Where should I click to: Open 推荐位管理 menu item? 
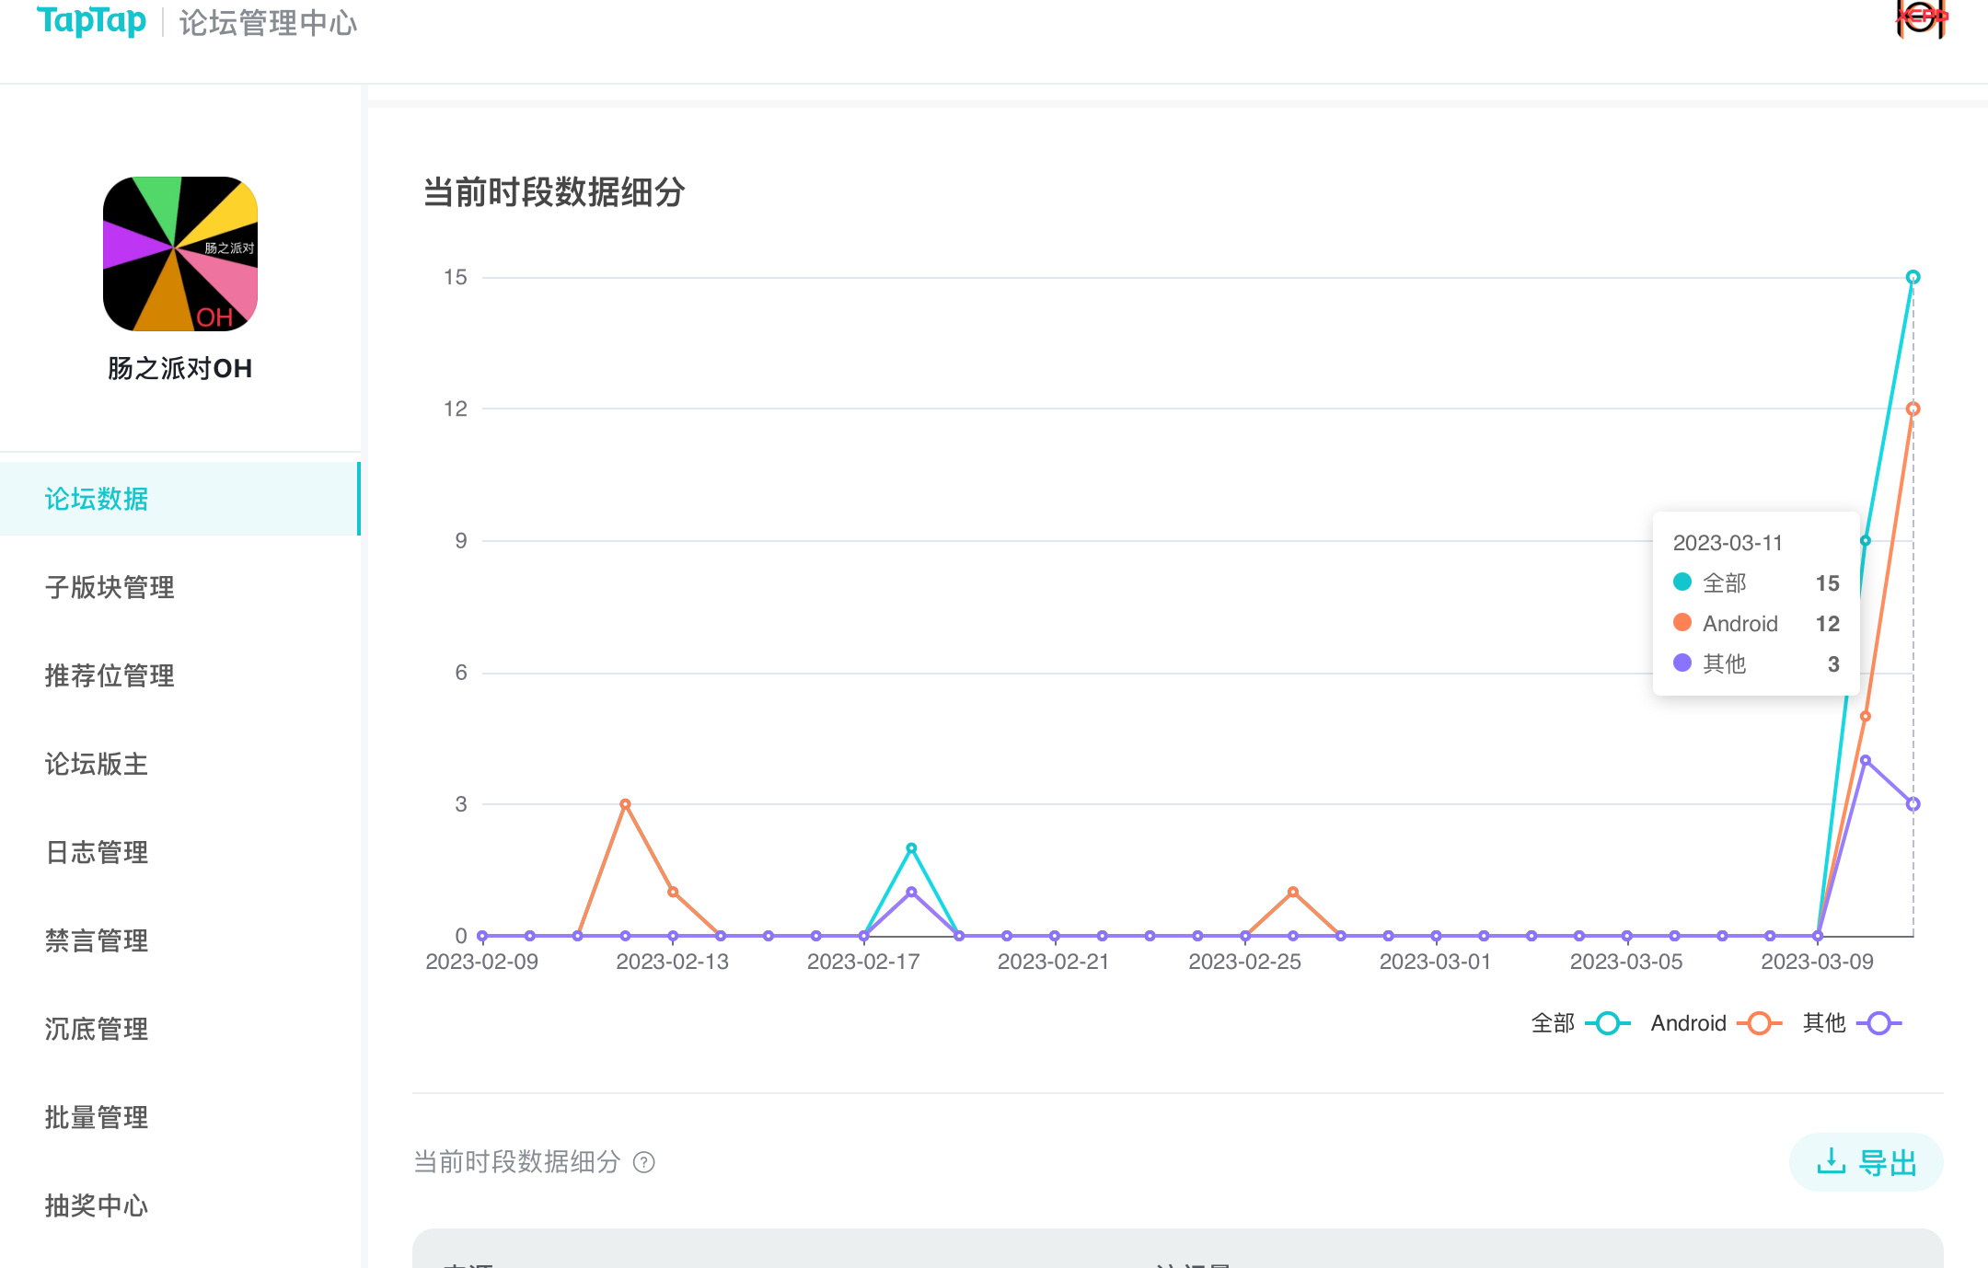coord(110,675)
